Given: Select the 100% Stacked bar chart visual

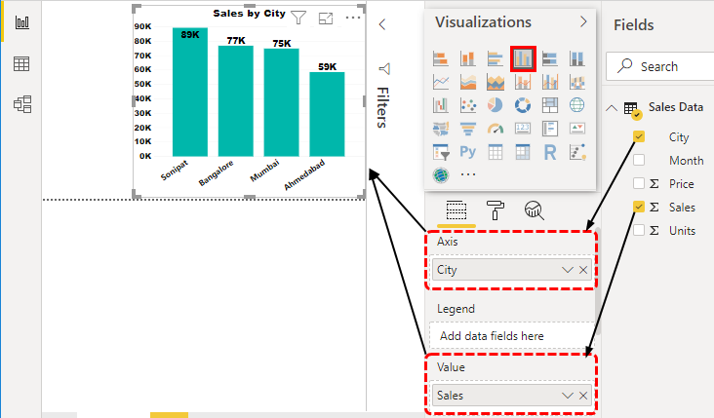Looking at the screenshot, I should click(549, 58).
